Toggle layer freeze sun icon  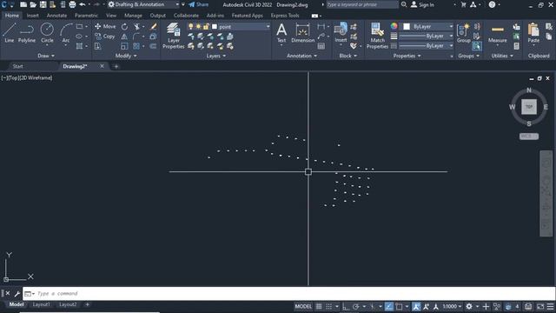198,27
